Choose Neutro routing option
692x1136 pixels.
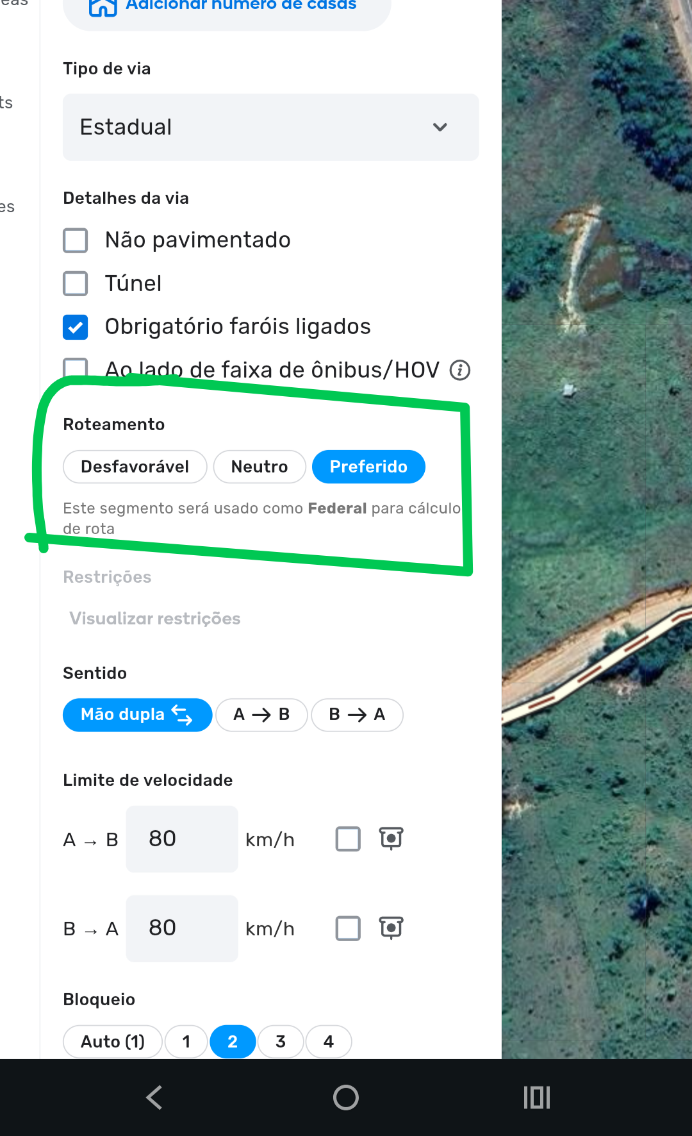click(x=259, y=467)
